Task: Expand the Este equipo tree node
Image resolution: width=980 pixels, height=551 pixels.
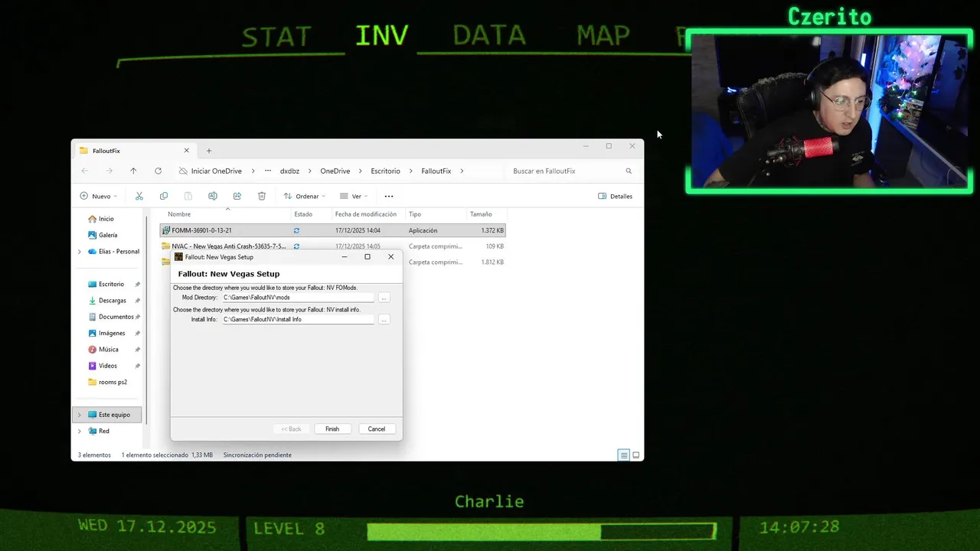Action: [x=79, y=415]
